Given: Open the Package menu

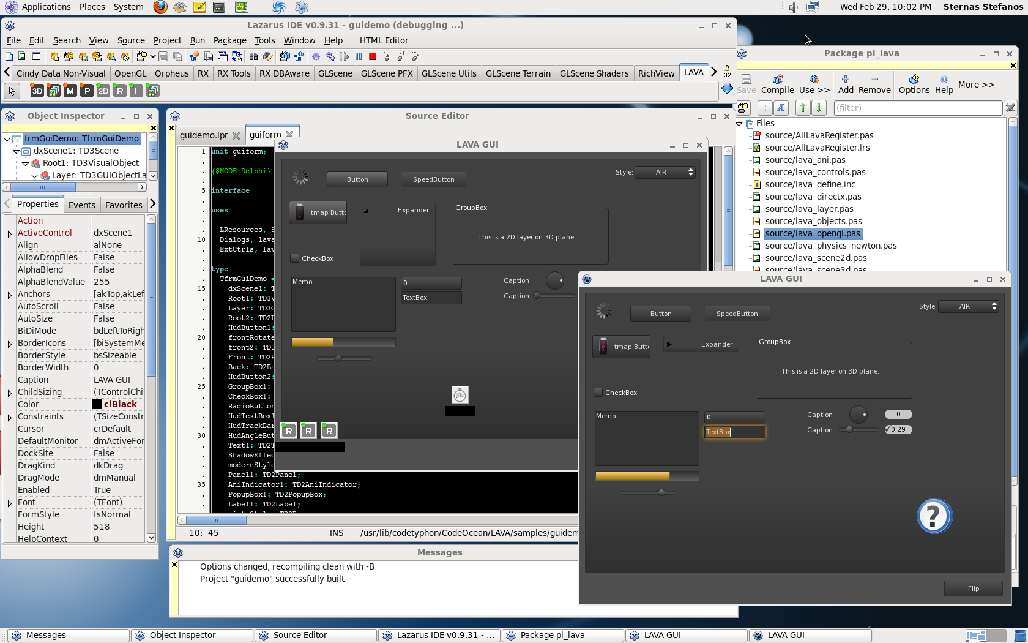Looking at the screenshot, I should point(230,40).
